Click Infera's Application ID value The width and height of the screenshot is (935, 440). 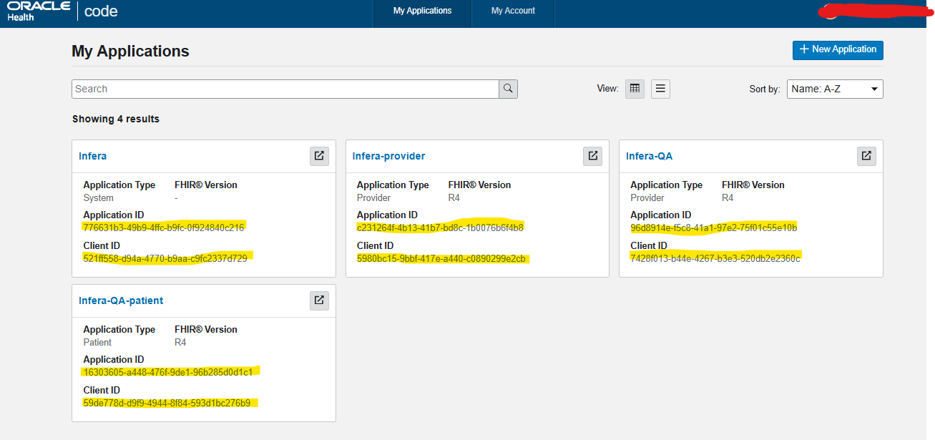tap(164, 228)
